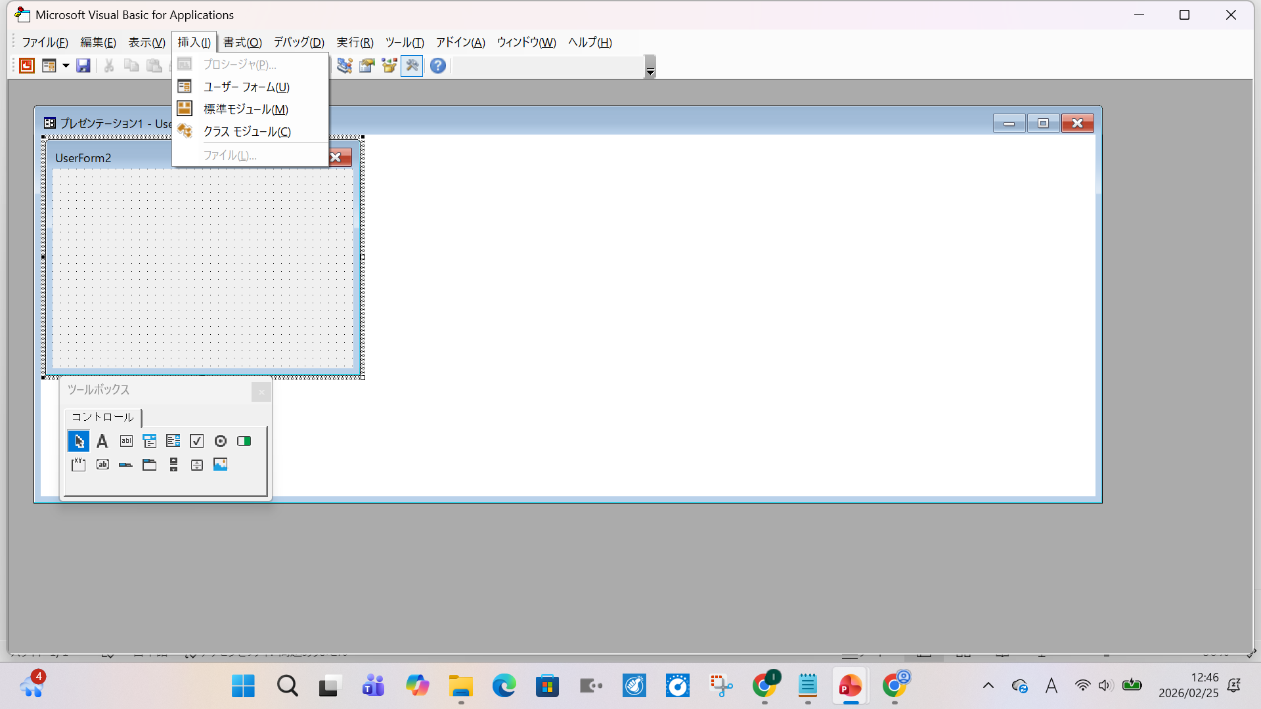
Task: Click the Save toolbar button
Action: click(x=83, y=66)
